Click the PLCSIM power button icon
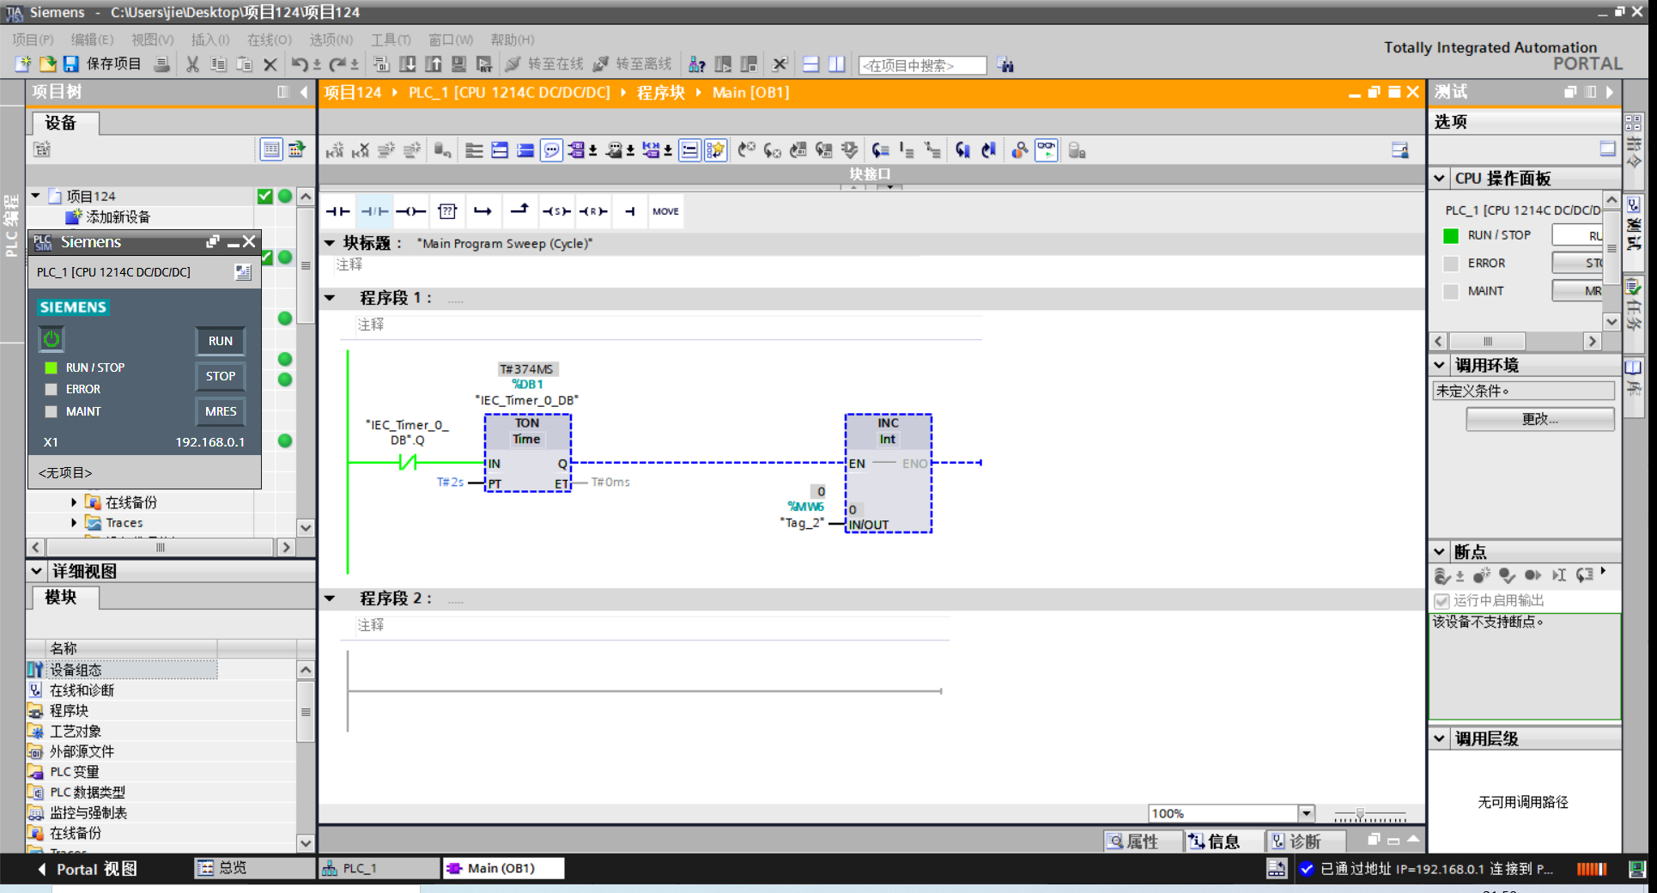The width and height of the screenshot is (1657, 893). [x=52, y=339]
